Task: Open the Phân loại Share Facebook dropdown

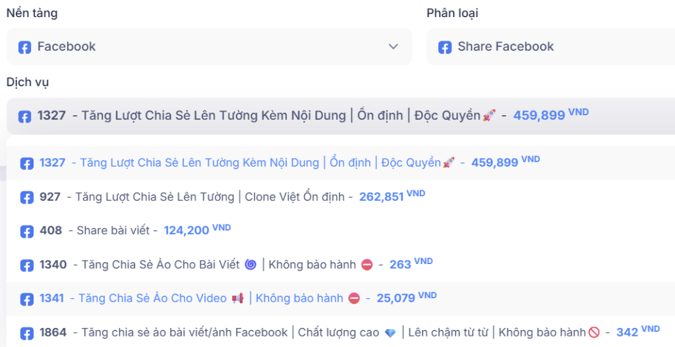Action: [550, 47]
